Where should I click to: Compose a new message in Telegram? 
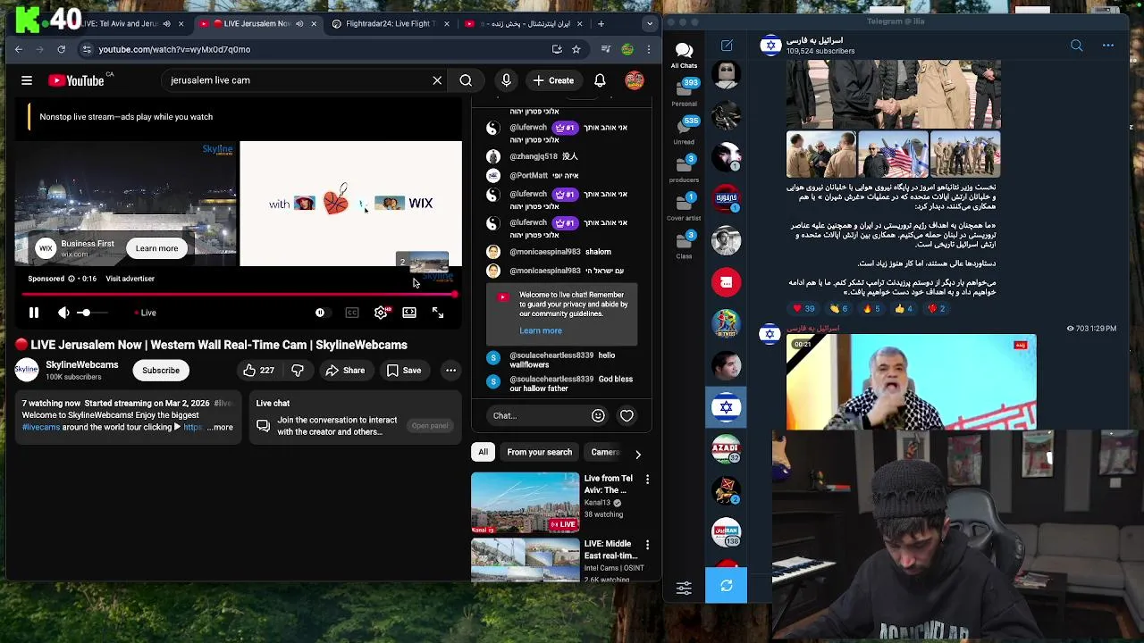[x=727, y=46]
